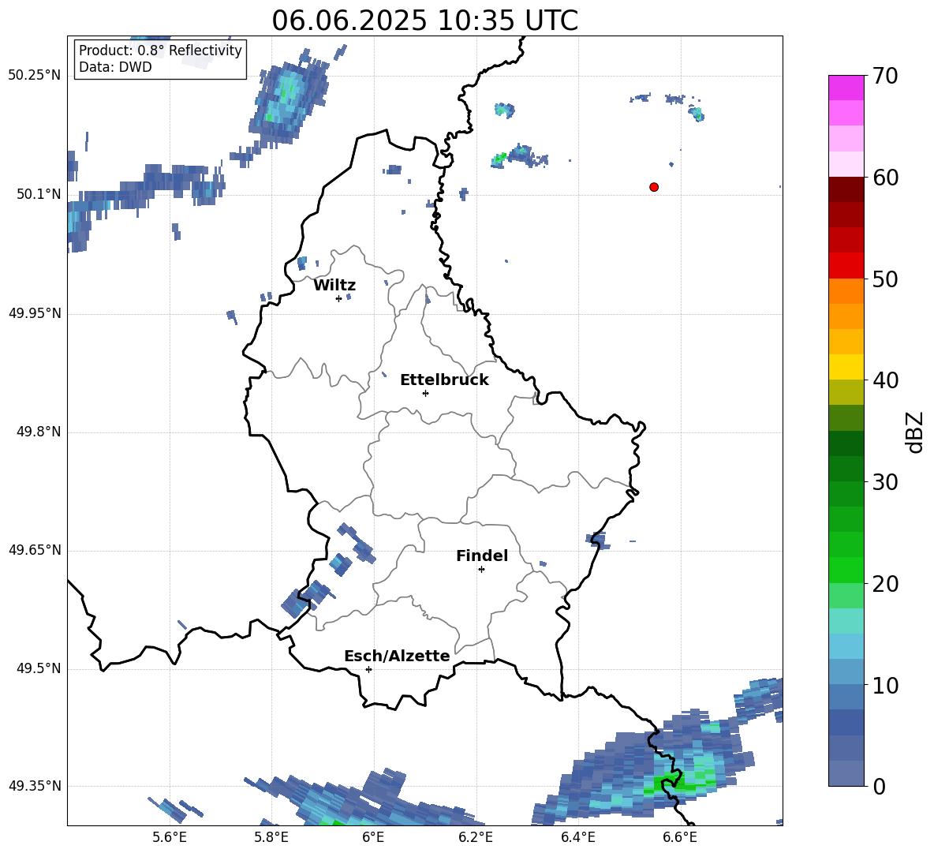
Task: Click the 50.25°N latitude label
Action: (x=35, y=76)
